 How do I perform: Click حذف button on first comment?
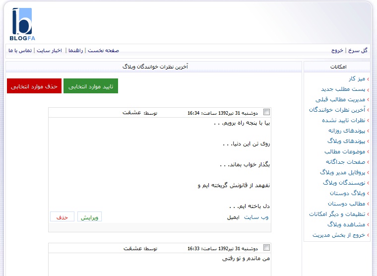(62, 216)
